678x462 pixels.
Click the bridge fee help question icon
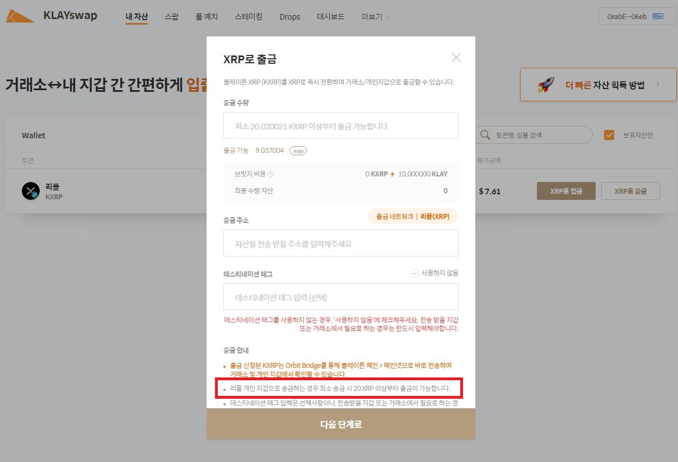click(270, 174)
